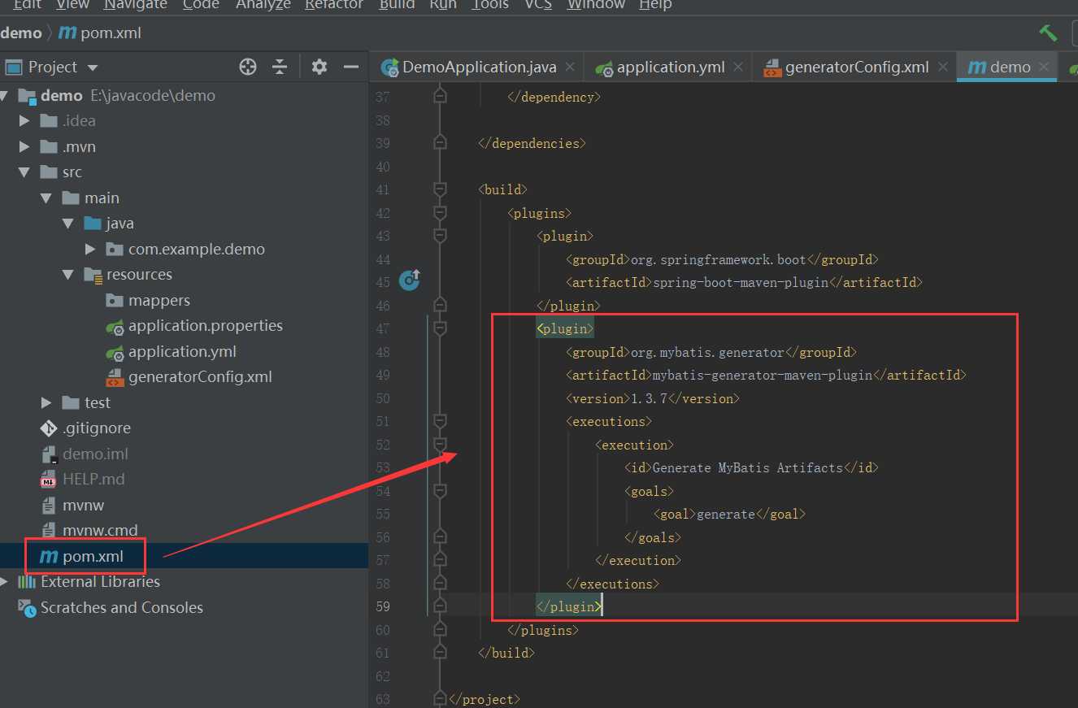The image size is (1078, 708).
Task: Open the Run menu
Action: pyautogui.click(x=444, y=5)
